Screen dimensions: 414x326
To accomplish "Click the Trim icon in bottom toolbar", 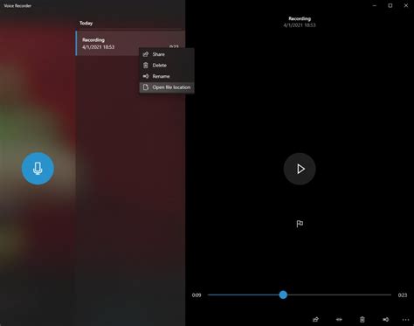I will tap(339, 320).
